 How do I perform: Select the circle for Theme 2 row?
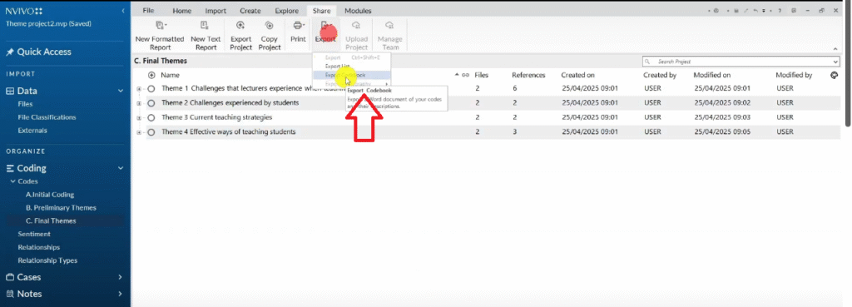[151, 103]
